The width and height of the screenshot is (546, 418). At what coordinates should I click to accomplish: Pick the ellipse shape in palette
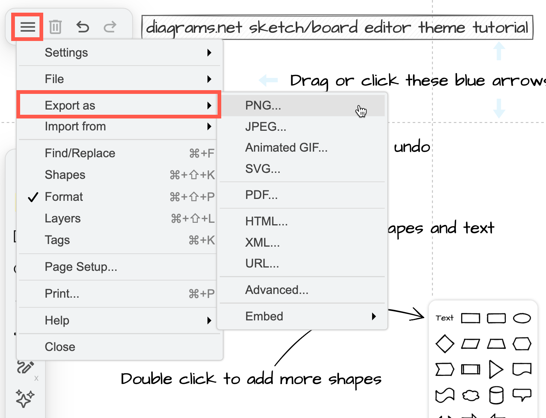(522, 318)
